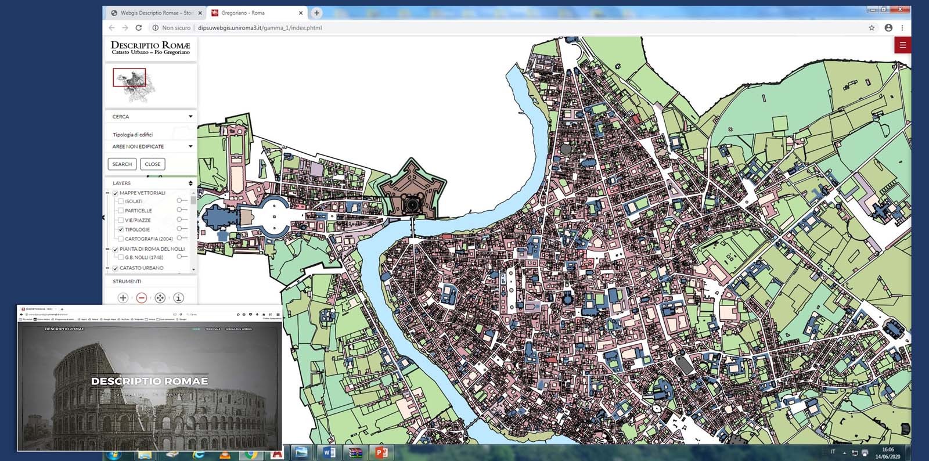The height and width of the screenshot is (461, 929).
Task: Click the SEARCH button
Action: coord(122,164)
